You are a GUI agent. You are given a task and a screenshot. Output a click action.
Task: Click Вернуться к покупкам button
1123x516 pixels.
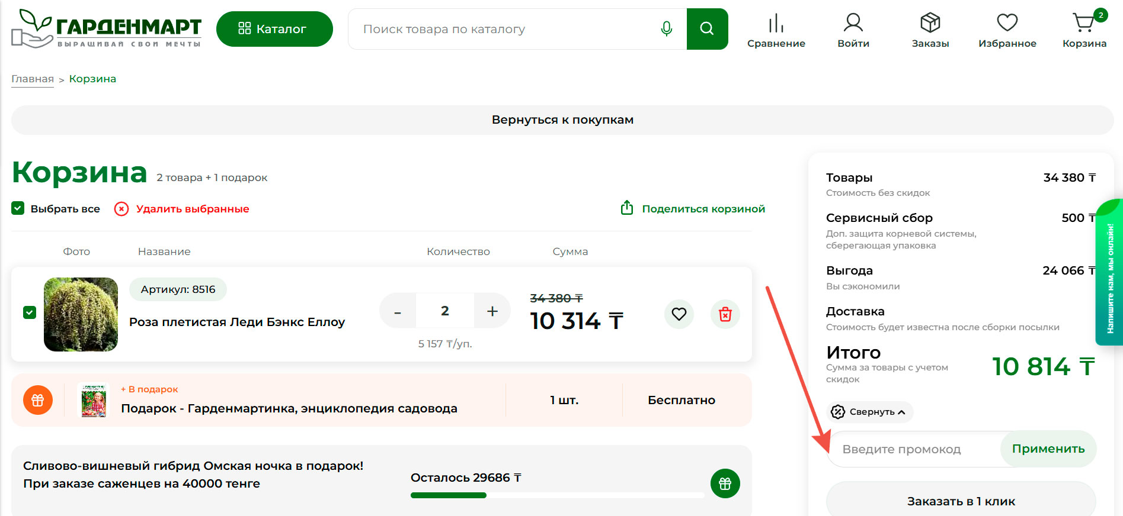[562, 120]
